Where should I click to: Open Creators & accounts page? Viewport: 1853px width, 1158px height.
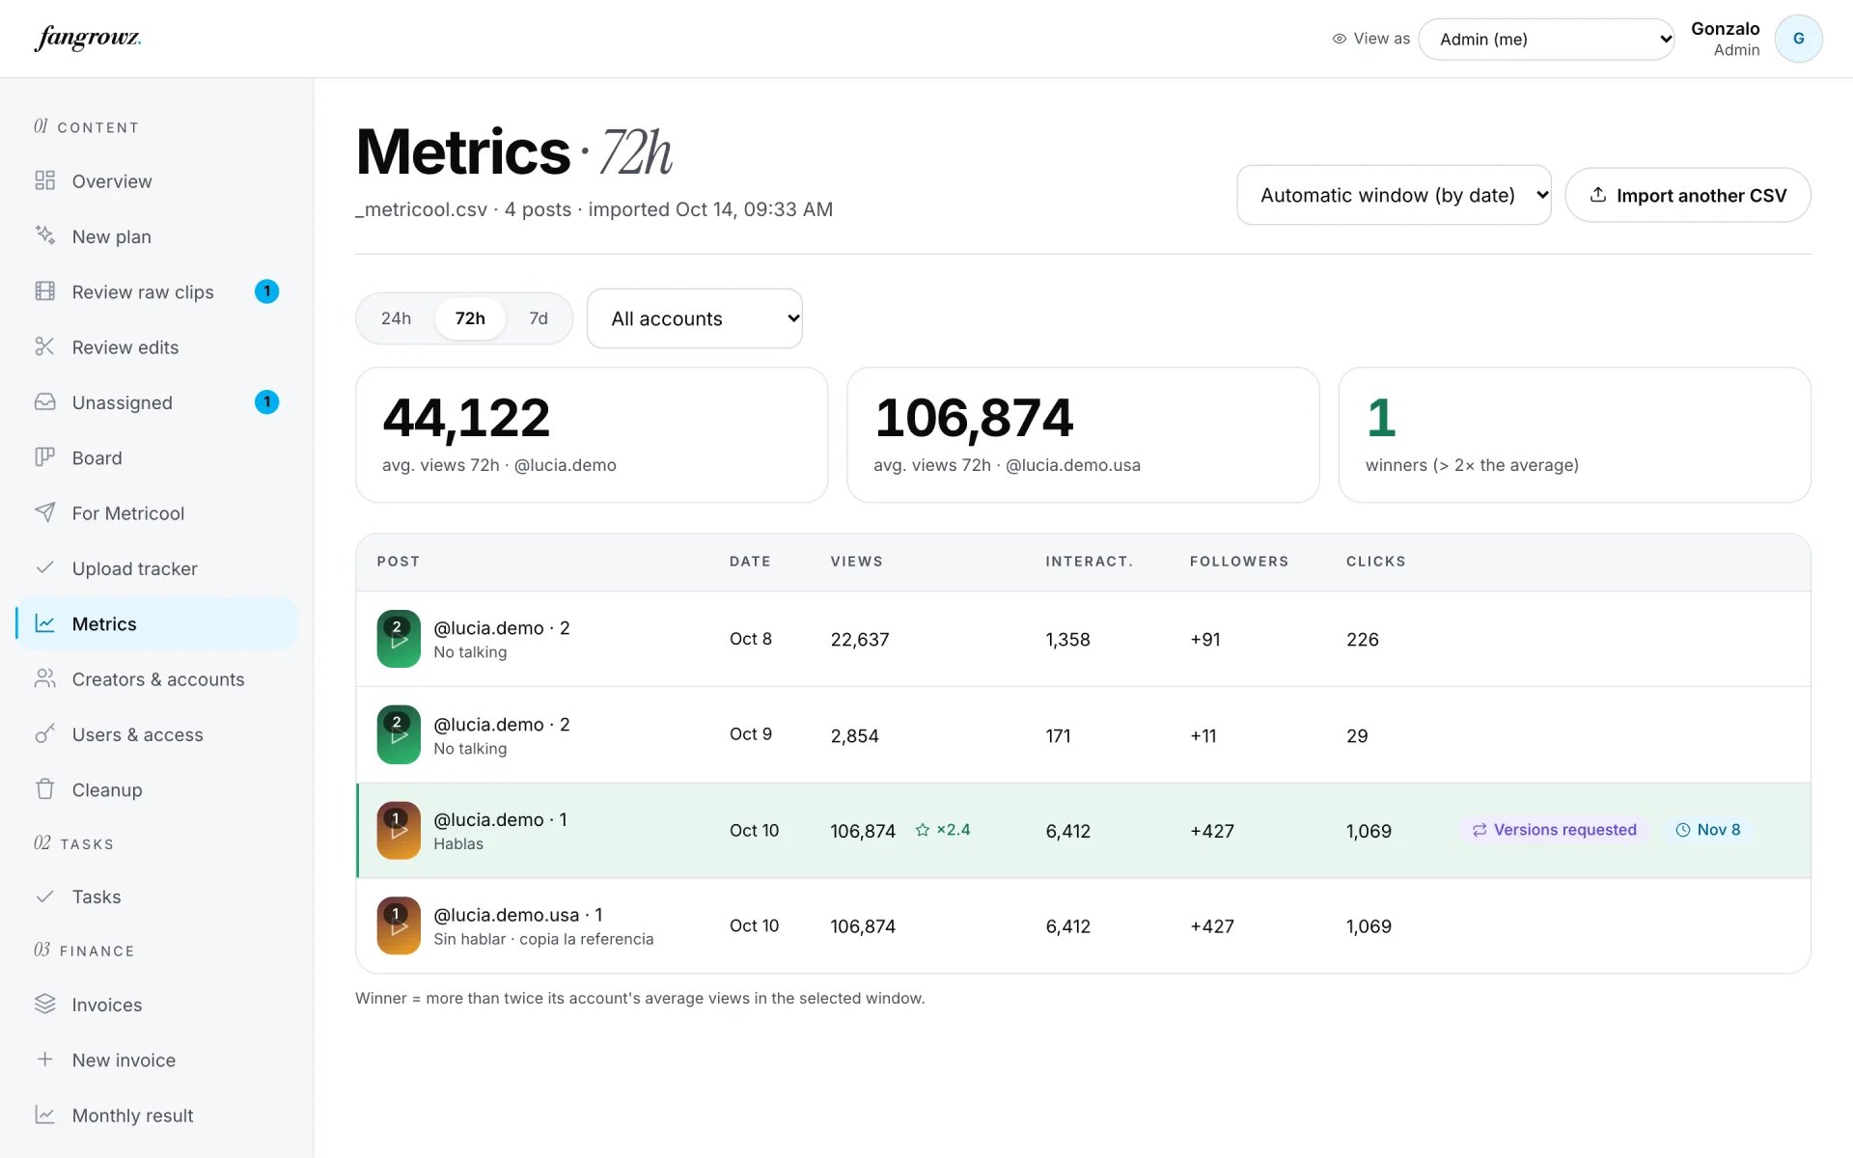[156, 679]
